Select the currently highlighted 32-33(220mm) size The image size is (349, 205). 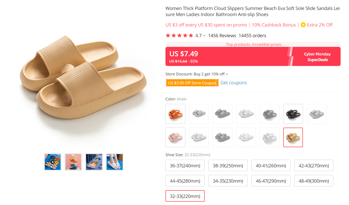point(185,196)
